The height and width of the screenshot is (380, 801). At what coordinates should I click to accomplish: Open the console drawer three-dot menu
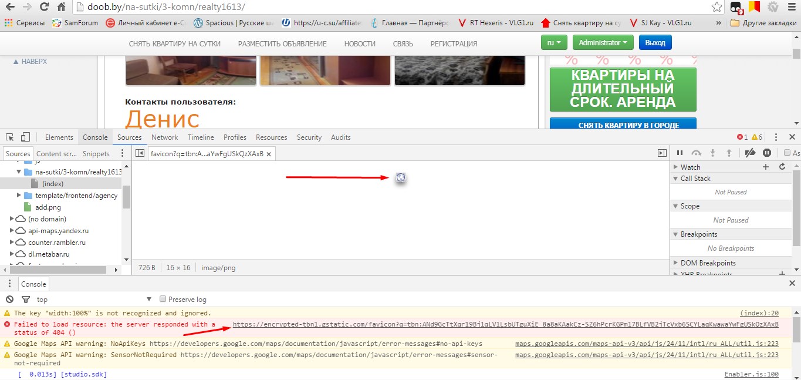click(9, 284)
